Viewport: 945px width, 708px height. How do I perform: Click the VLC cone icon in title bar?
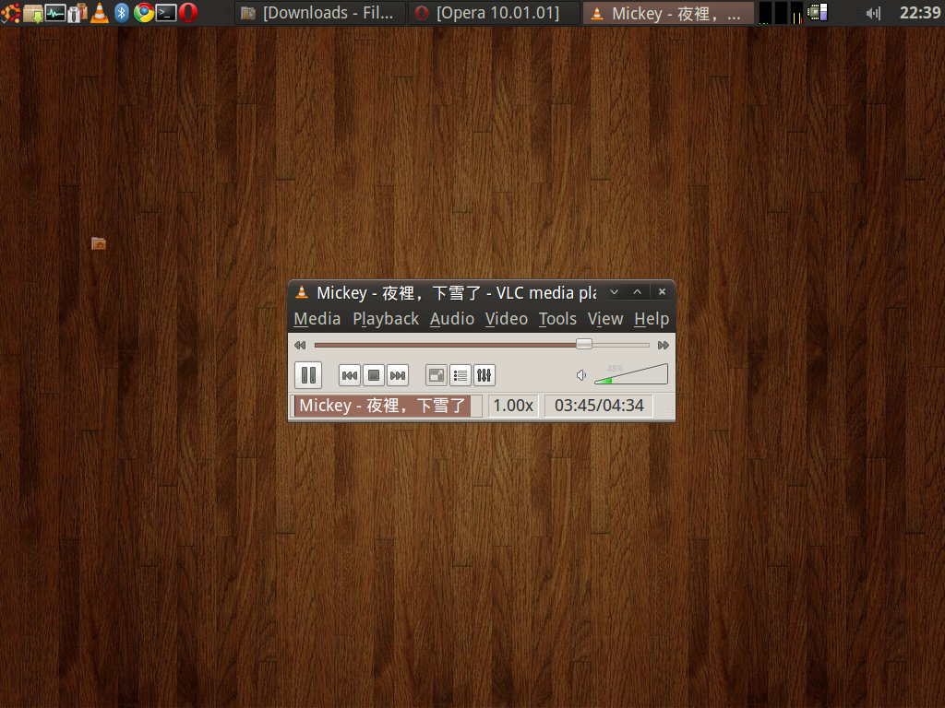(302, 292)
